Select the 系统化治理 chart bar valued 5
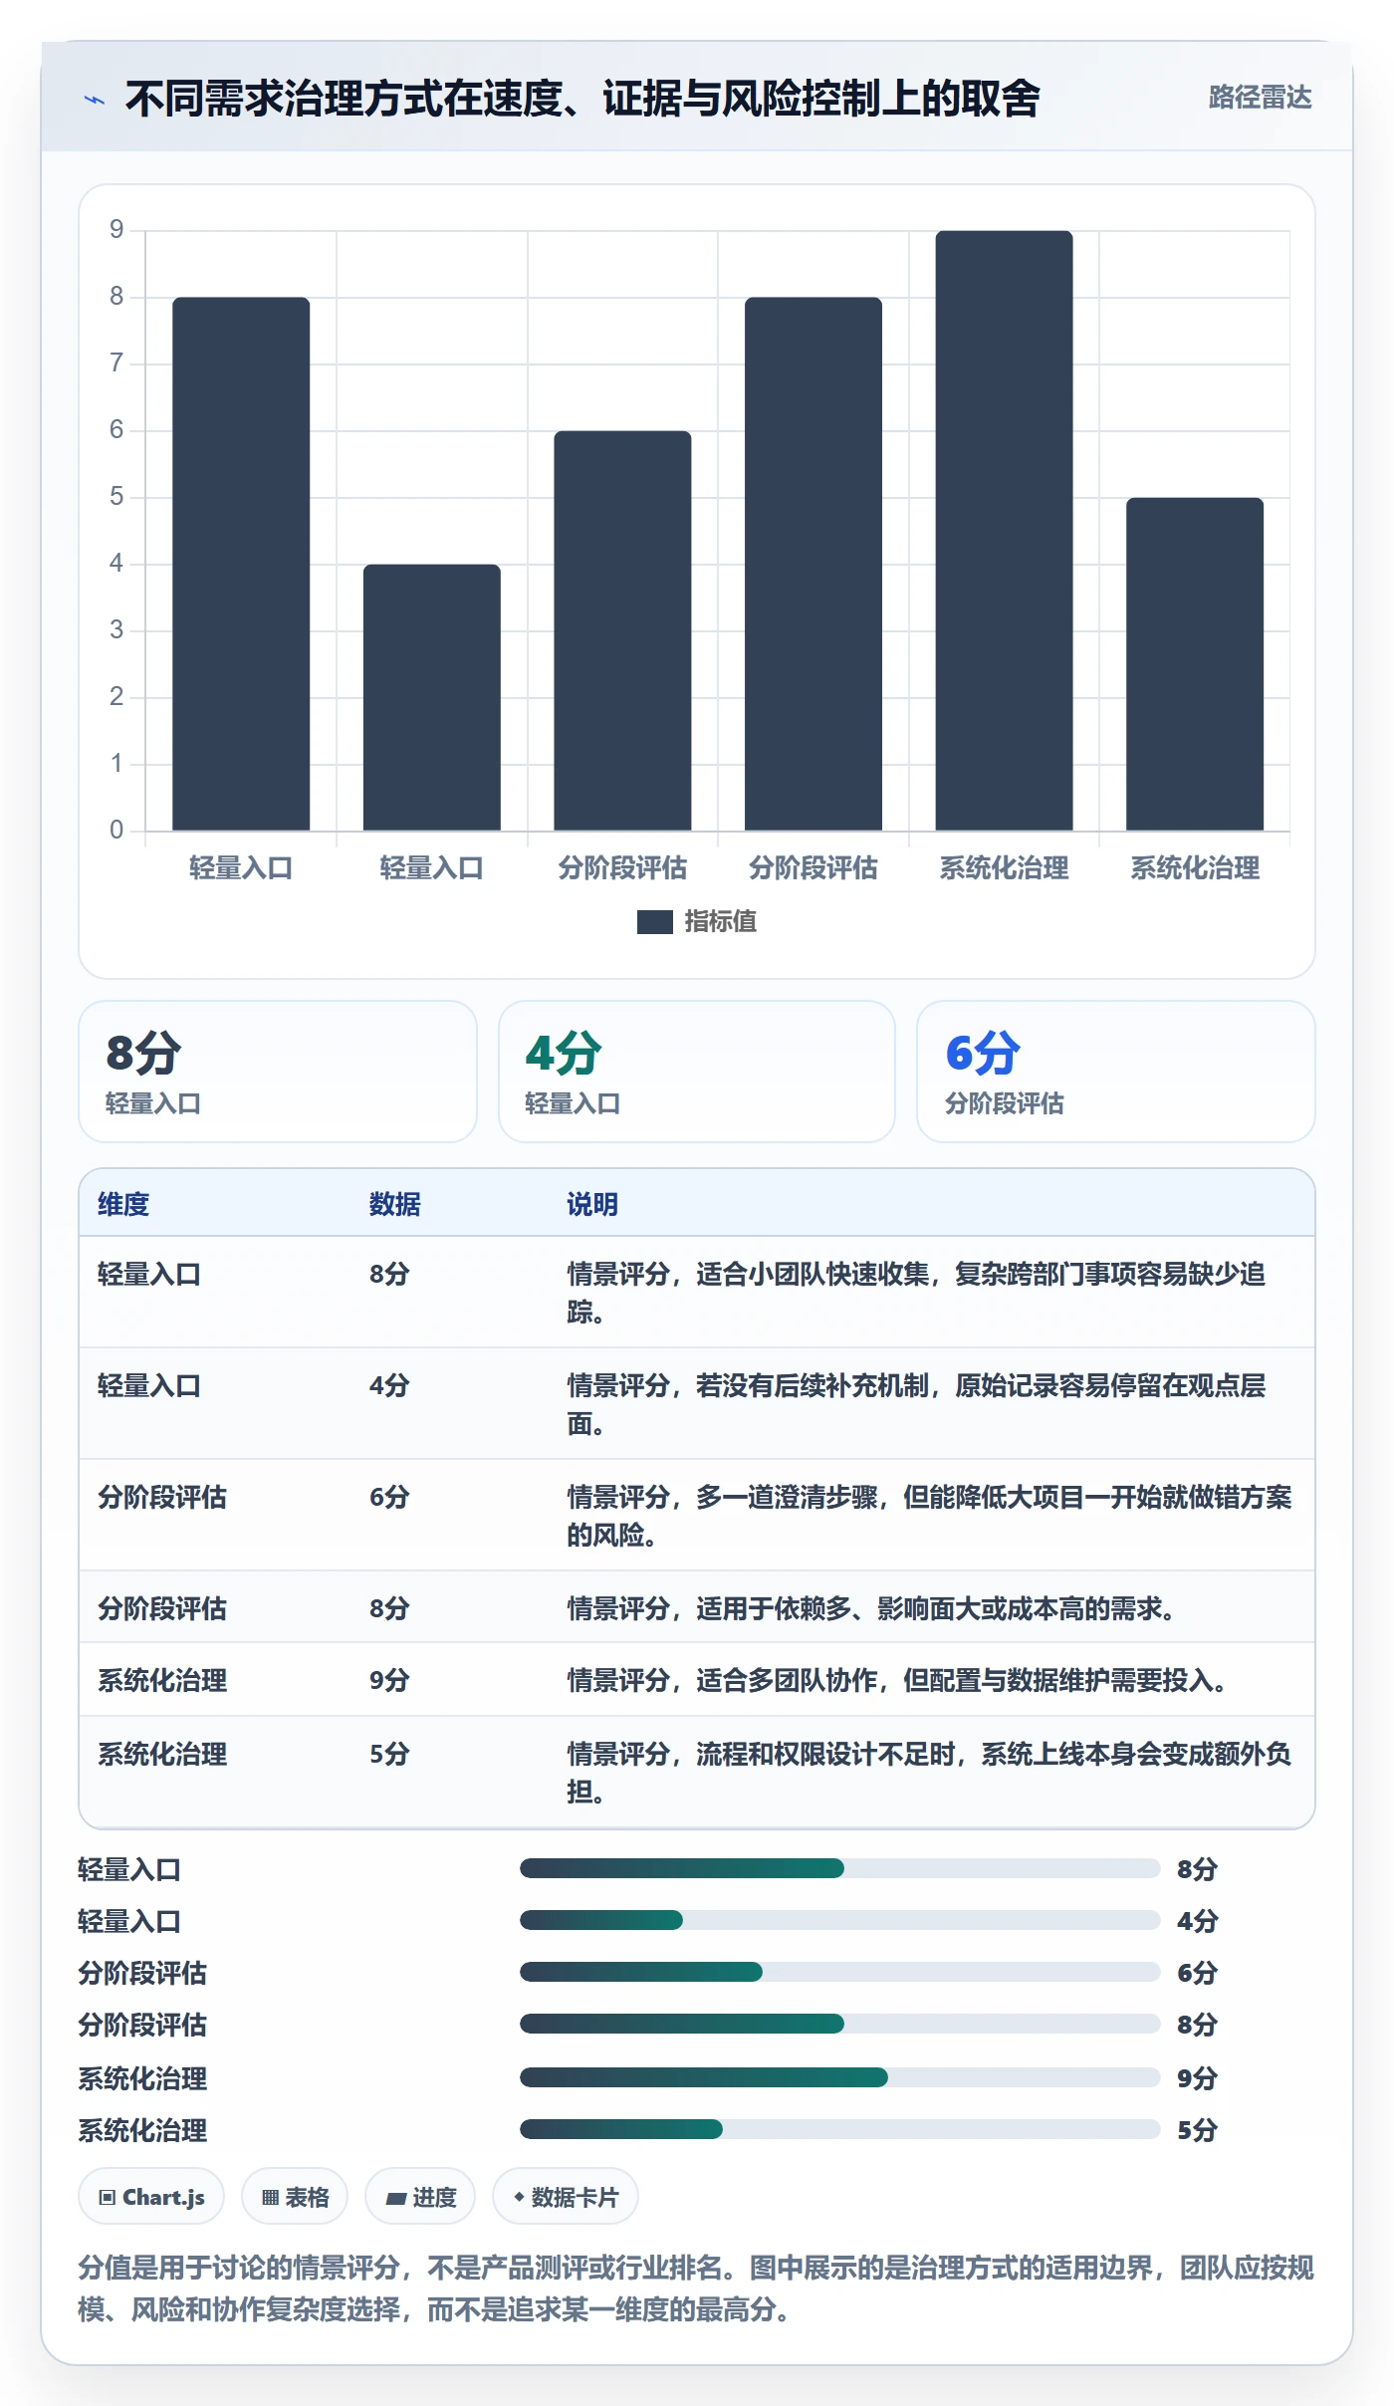1394x2406 pixels. [x=1195, y=664]
